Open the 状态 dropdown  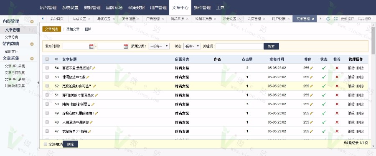192,46
